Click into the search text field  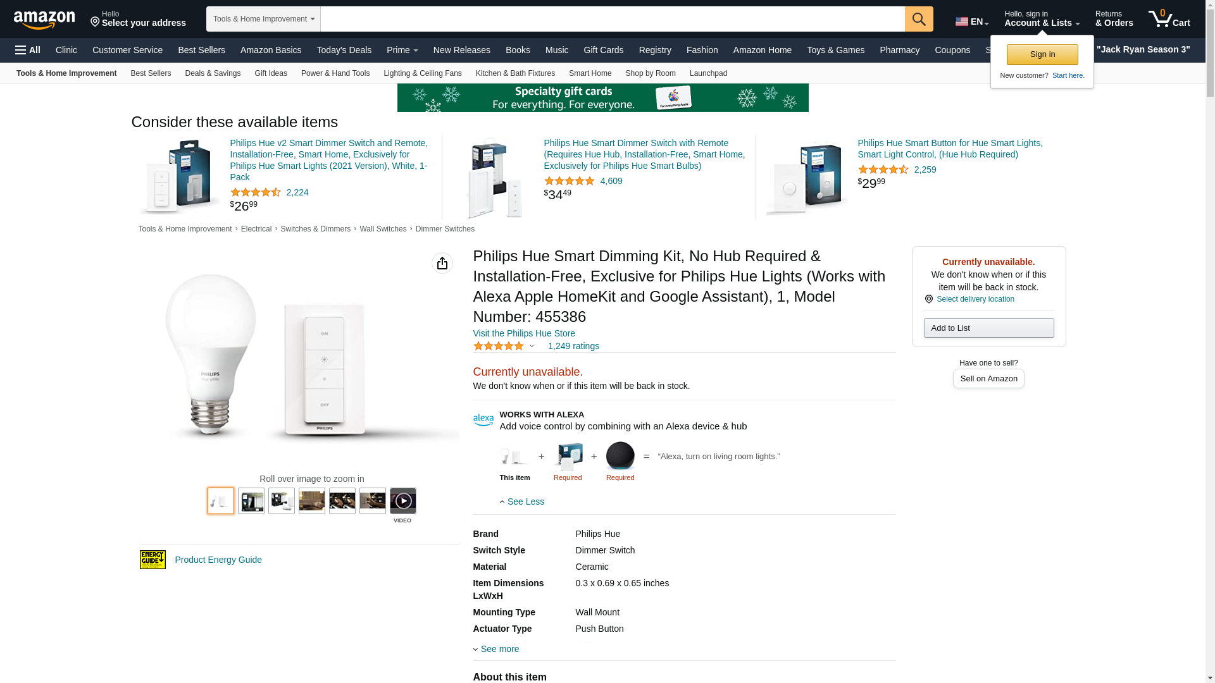612,19
